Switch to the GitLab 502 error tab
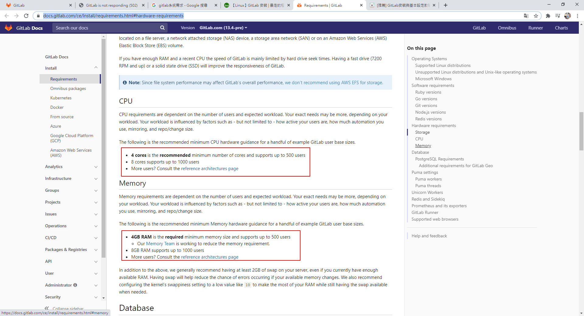Screen dimensions: 584x316 [x=111, y=5]
